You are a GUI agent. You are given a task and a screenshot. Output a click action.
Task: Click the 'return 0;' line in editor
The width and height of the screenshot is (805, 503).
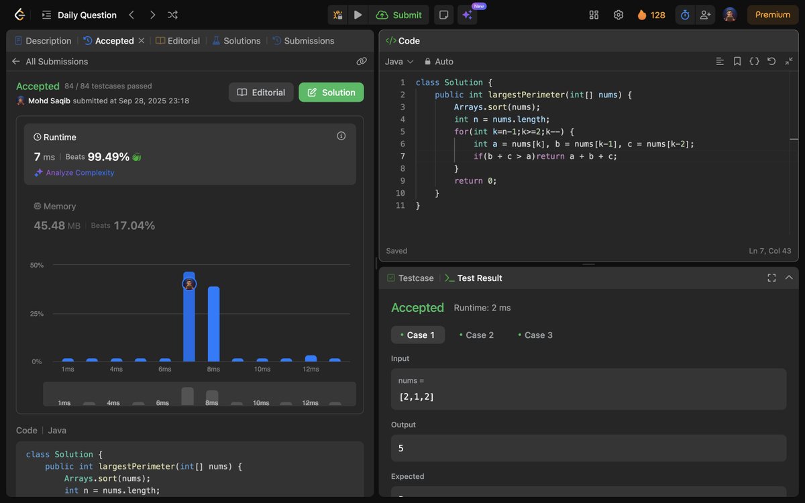pos(476,180)
